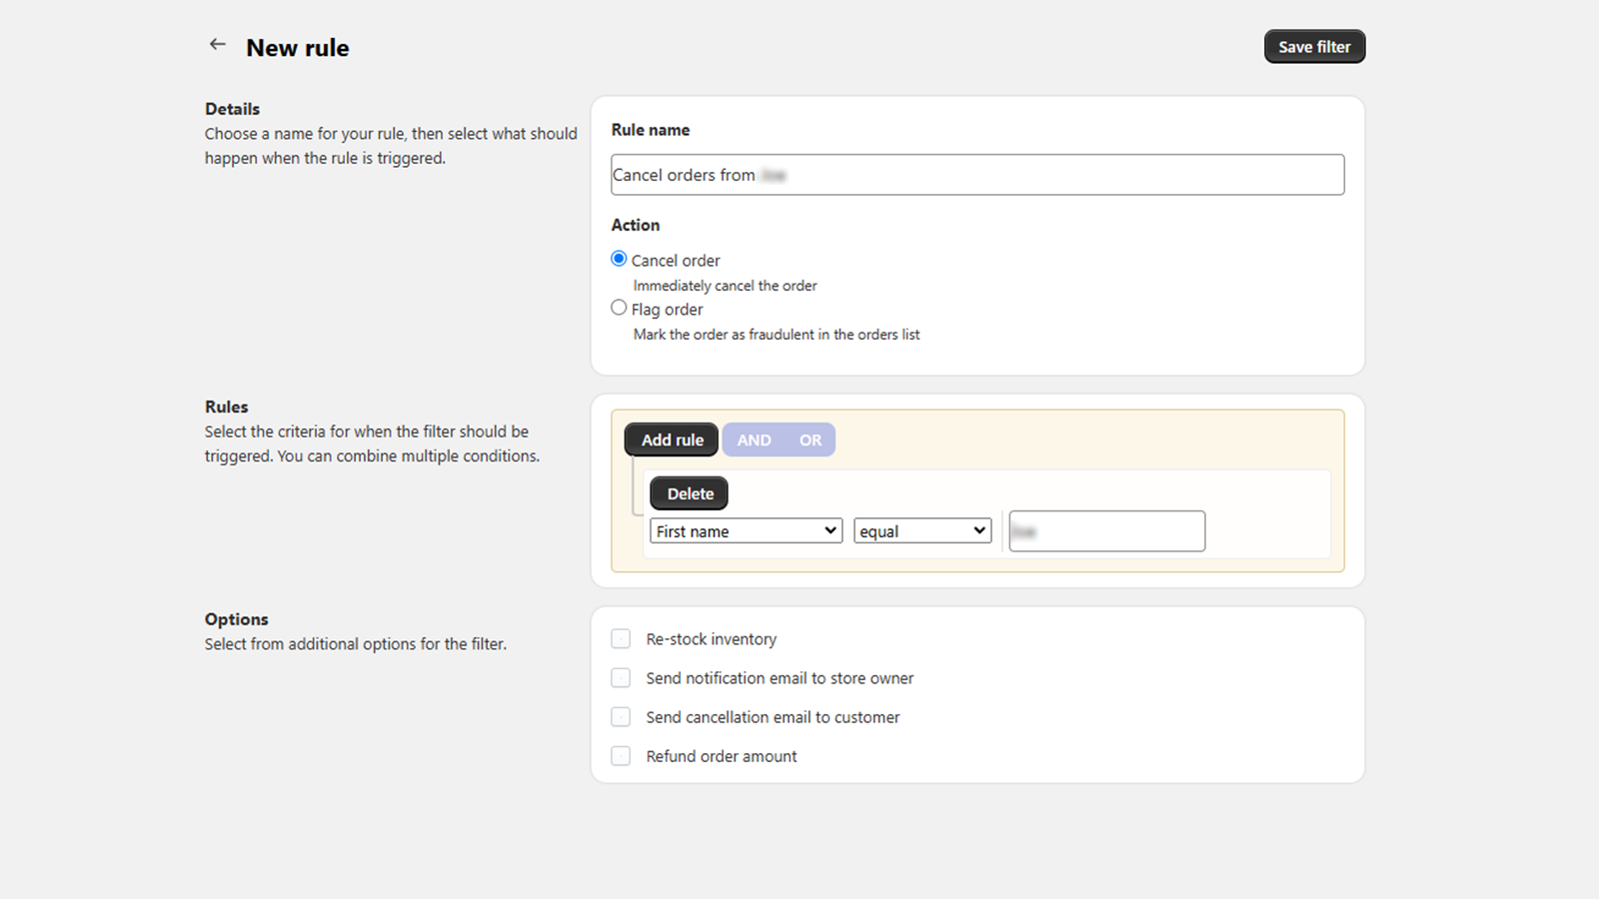Click the rule value input box
Screen dimensions: 1599x899
click(x=1106, y=531)
